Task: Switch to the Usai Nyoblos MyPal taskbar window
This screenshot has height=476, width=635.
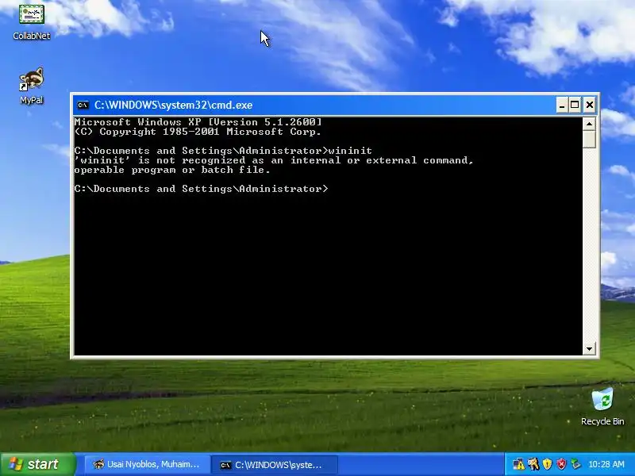Action: pyautogui.click(x=148, y=465)
